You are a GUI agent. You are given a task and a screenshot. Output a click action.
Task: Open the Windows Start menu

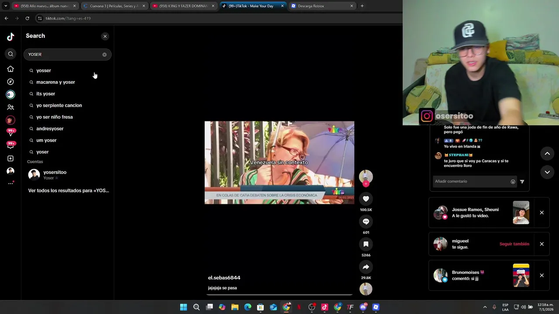pyautogui.click(x=183, y=307)
